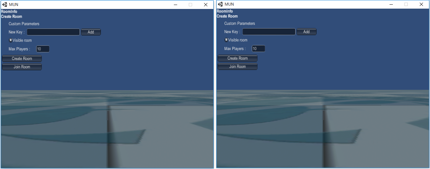Click Add button in left MUN window
The width and height of the screenshot is (430, 169).
pyautogui.click(x=91, y=32)
